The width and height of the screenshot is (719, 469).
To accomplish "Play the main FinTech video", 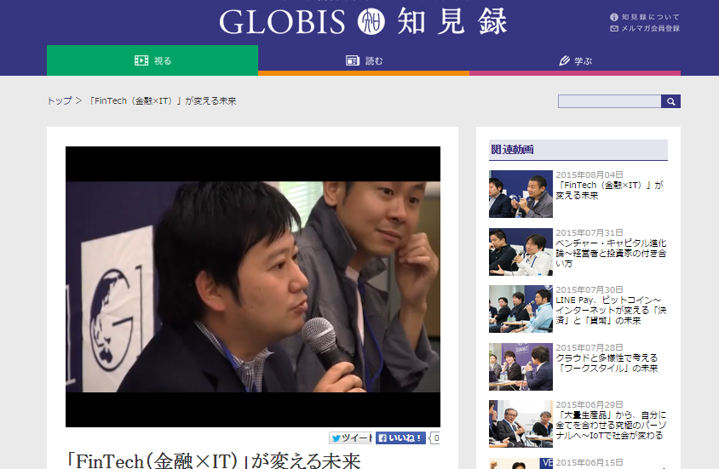I will coord(253,287).
